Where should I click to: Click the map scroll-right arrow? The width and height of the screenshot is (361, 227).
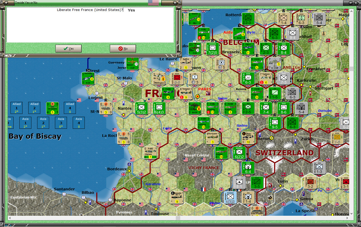coord(347,218)
